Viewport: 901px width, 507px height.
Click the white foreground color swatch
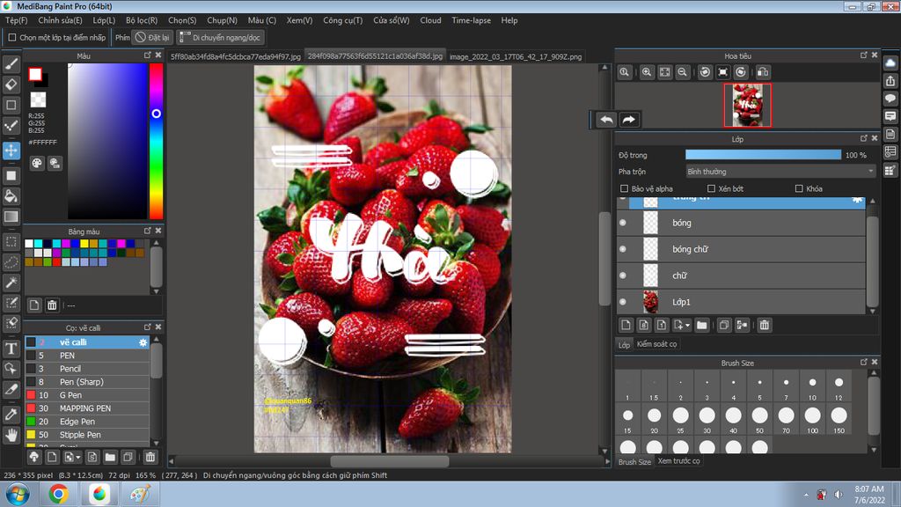point(35,74)
